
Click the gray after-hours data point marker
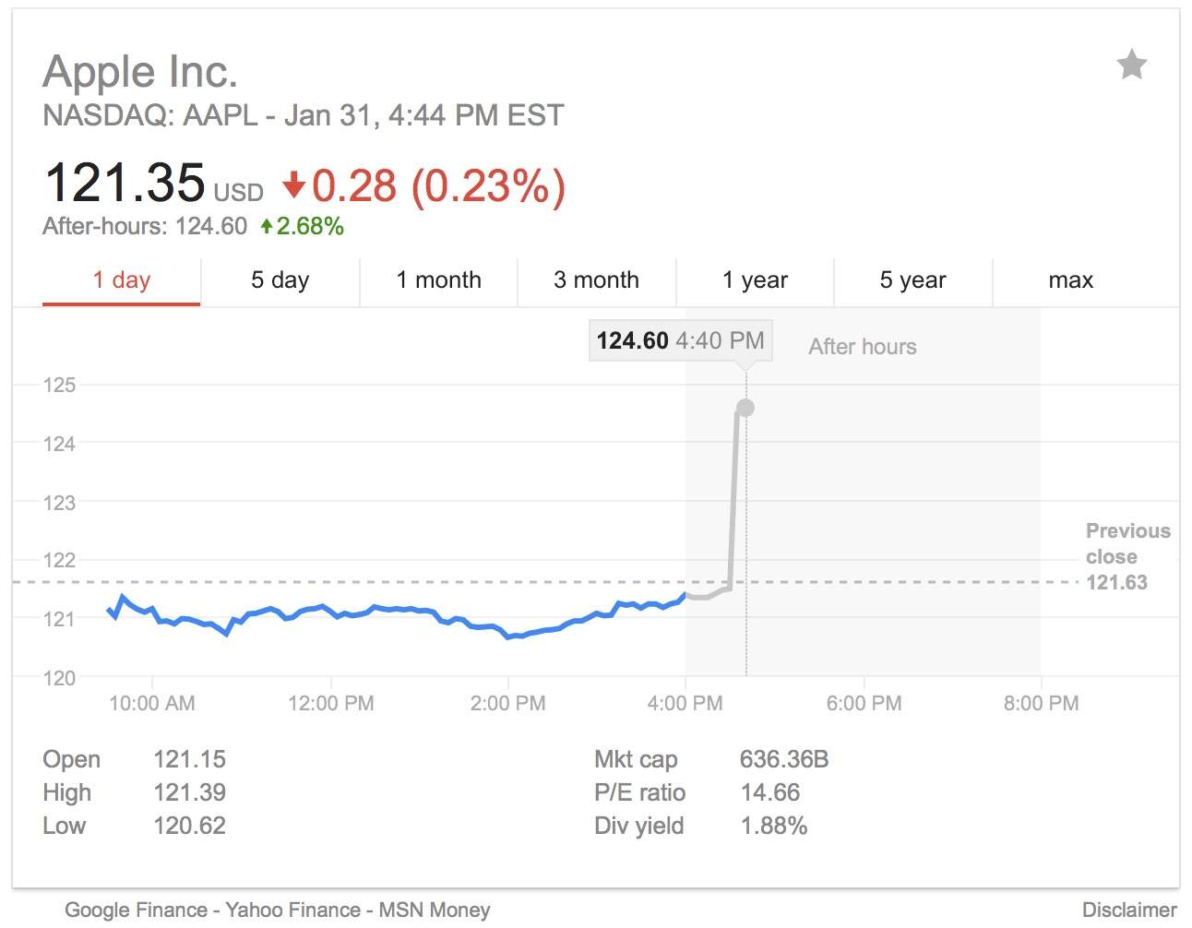click(745, 408)
